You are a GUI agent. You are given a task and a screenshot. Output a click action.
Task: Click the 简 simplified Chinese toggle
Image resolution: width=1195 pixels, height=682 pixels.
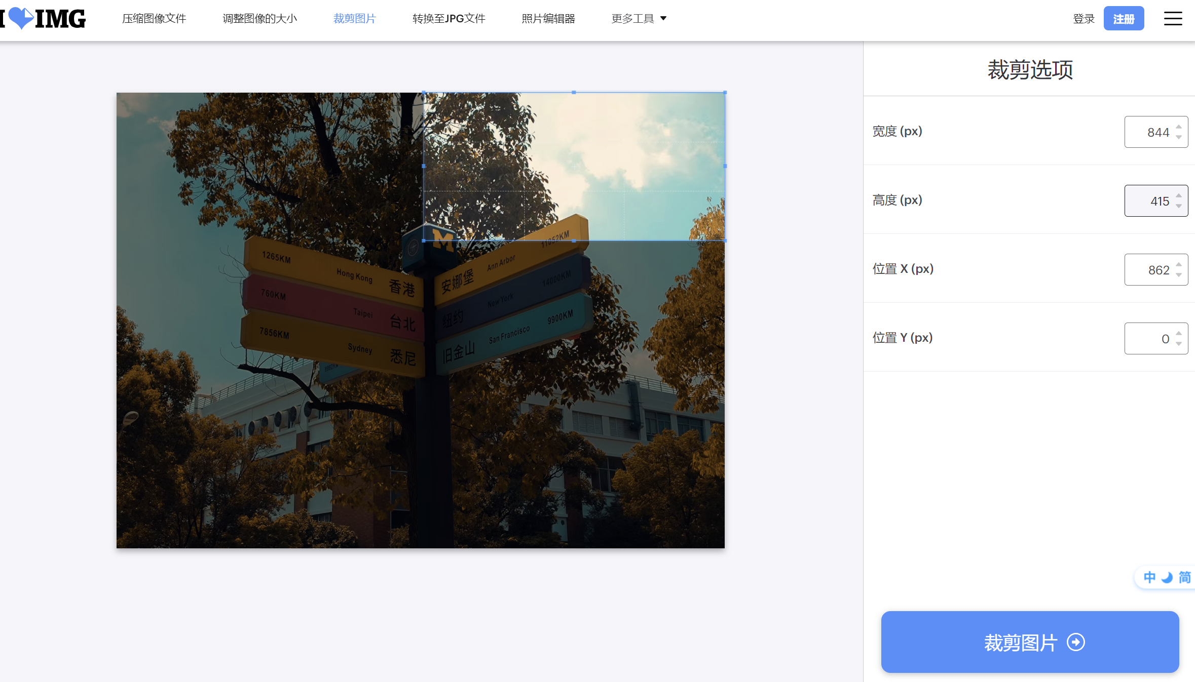coord(1184,577)
